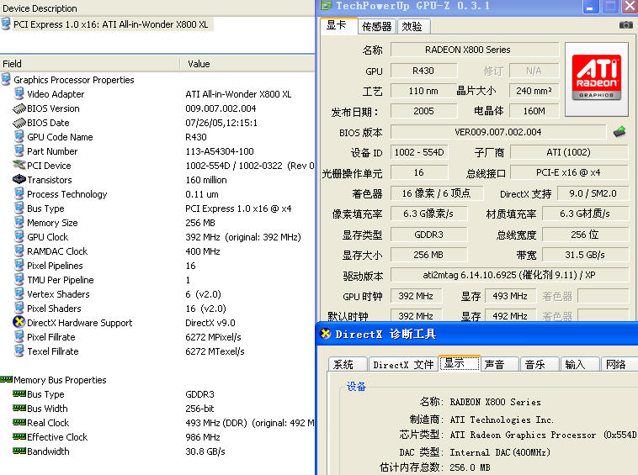Click the BIOS version field VER009.007.002.004
Image resolution: width=638 pixels, height=475 pixels.
point(498,132)
